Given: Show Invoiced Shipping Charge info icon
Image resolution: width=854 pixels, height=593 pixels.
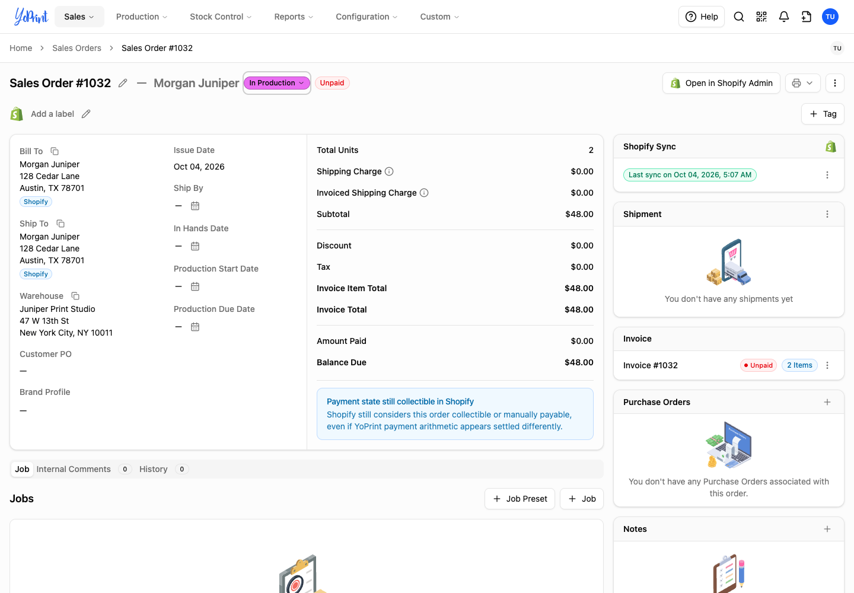Looking at the screenshot, I should tap(424, 193).
